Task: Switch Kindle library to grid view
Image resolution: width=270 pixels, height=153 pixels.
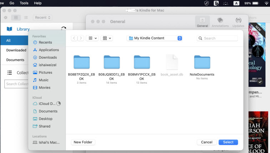Action: point(16,18)
